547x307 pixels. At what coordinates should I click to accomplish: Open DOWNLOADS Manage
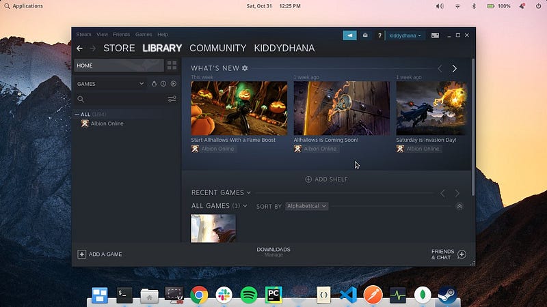(273, 252)
